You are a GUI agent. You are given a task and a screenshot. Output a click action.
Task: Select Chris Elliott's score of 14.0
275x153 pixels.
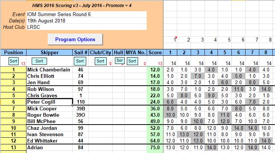pos(154,76)
